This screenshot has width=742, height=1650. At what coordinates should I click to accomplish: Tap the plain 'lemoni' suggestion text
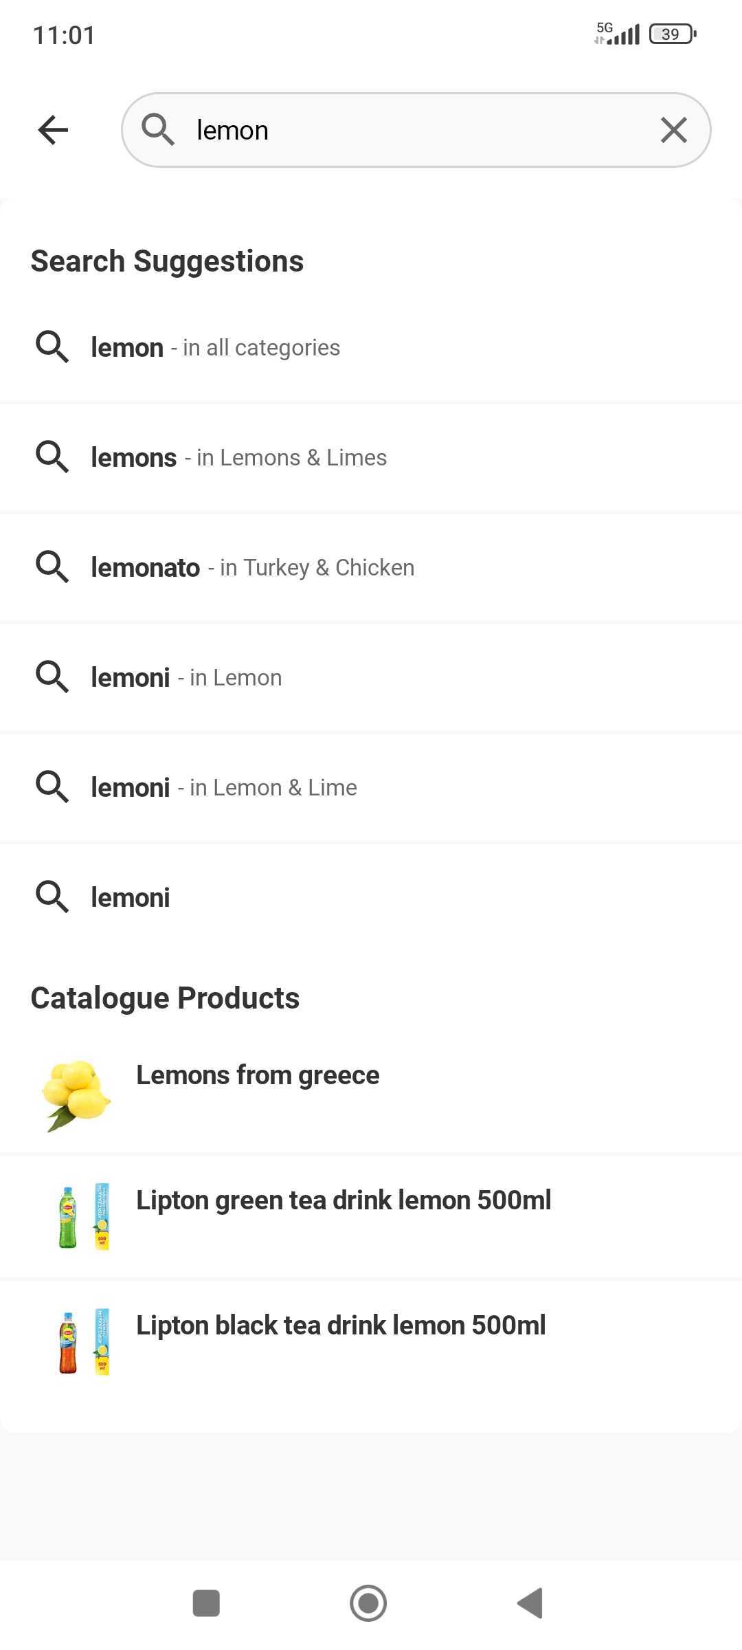click(131, 898)
